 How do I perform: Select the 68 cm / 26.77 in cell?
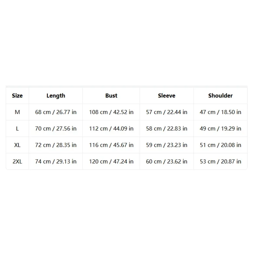[x=56, y=112]
